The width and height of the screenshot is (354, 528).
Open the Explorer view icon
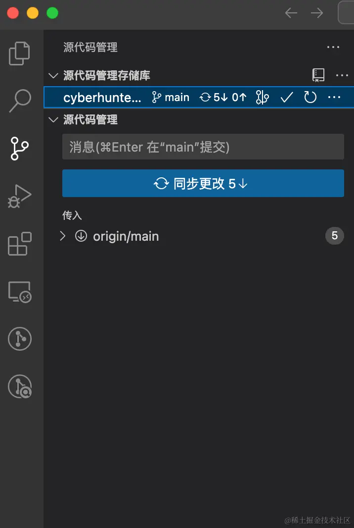tap(20, 53)
